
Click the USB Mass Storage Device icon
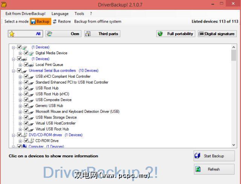(31, 118)
